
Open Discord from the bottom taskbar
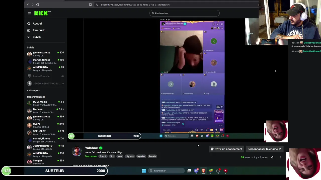[196, 171]
